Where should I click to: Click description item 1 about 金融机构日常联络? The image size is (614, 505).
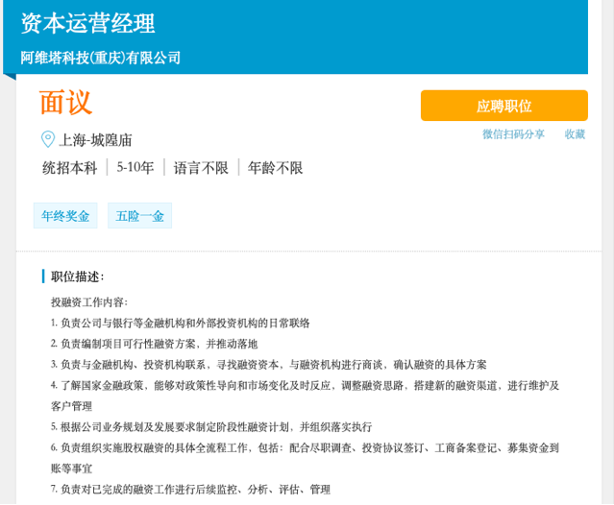pos(181,323)
